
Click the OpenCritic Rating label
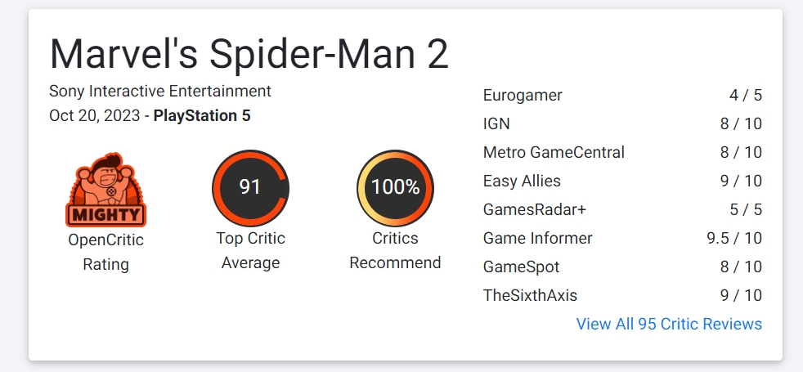[x=105, y=252]
